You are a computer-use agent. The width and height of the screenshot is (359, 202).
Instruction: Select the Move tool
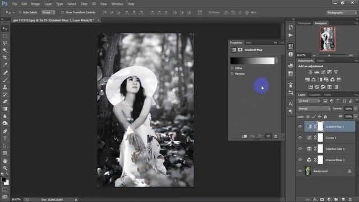5,29
